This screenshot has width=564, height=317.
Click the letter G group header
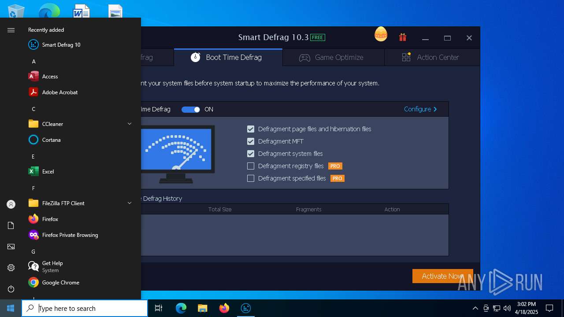(33, 252)
